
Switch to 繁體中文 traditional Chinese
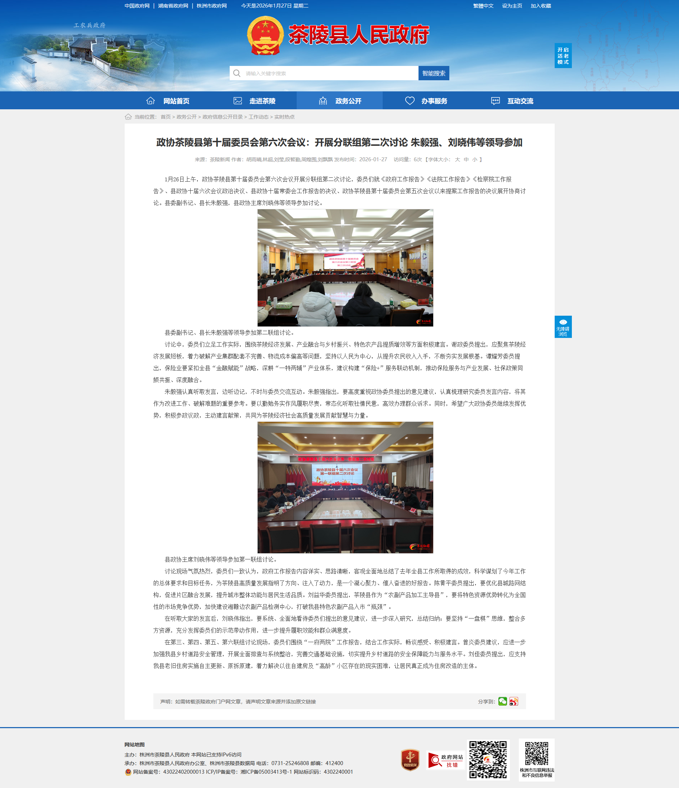tap(483, 6)
